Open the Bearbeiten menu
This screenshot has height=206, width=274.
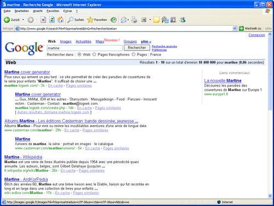21,11
